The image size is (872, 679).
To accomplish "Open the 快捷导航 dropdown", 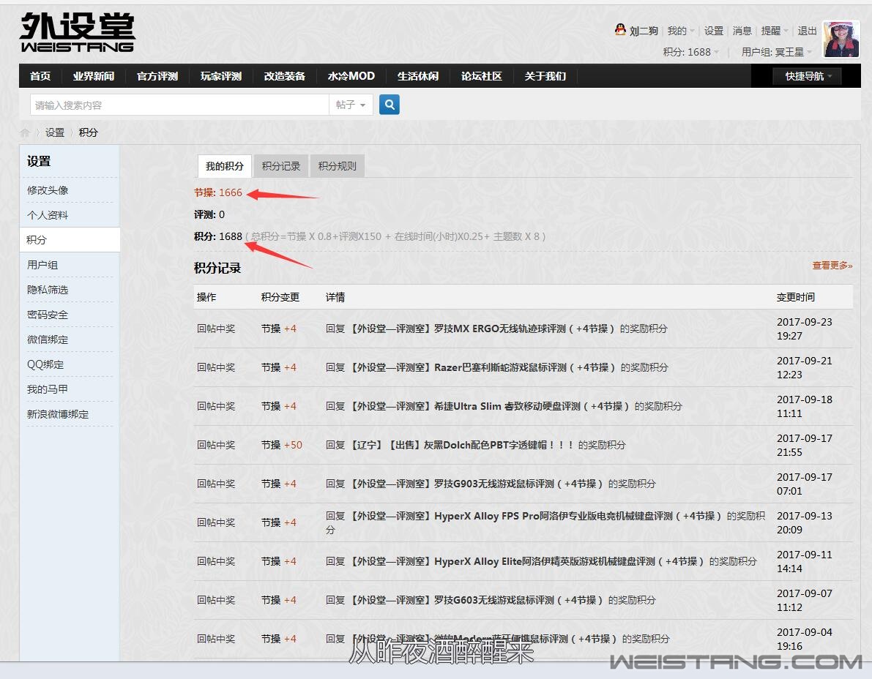I will pyautogui.click(x=808, y=76).
